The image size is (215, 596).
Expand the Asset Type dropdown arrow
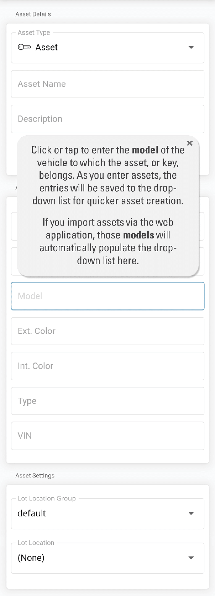pos(191,47)
